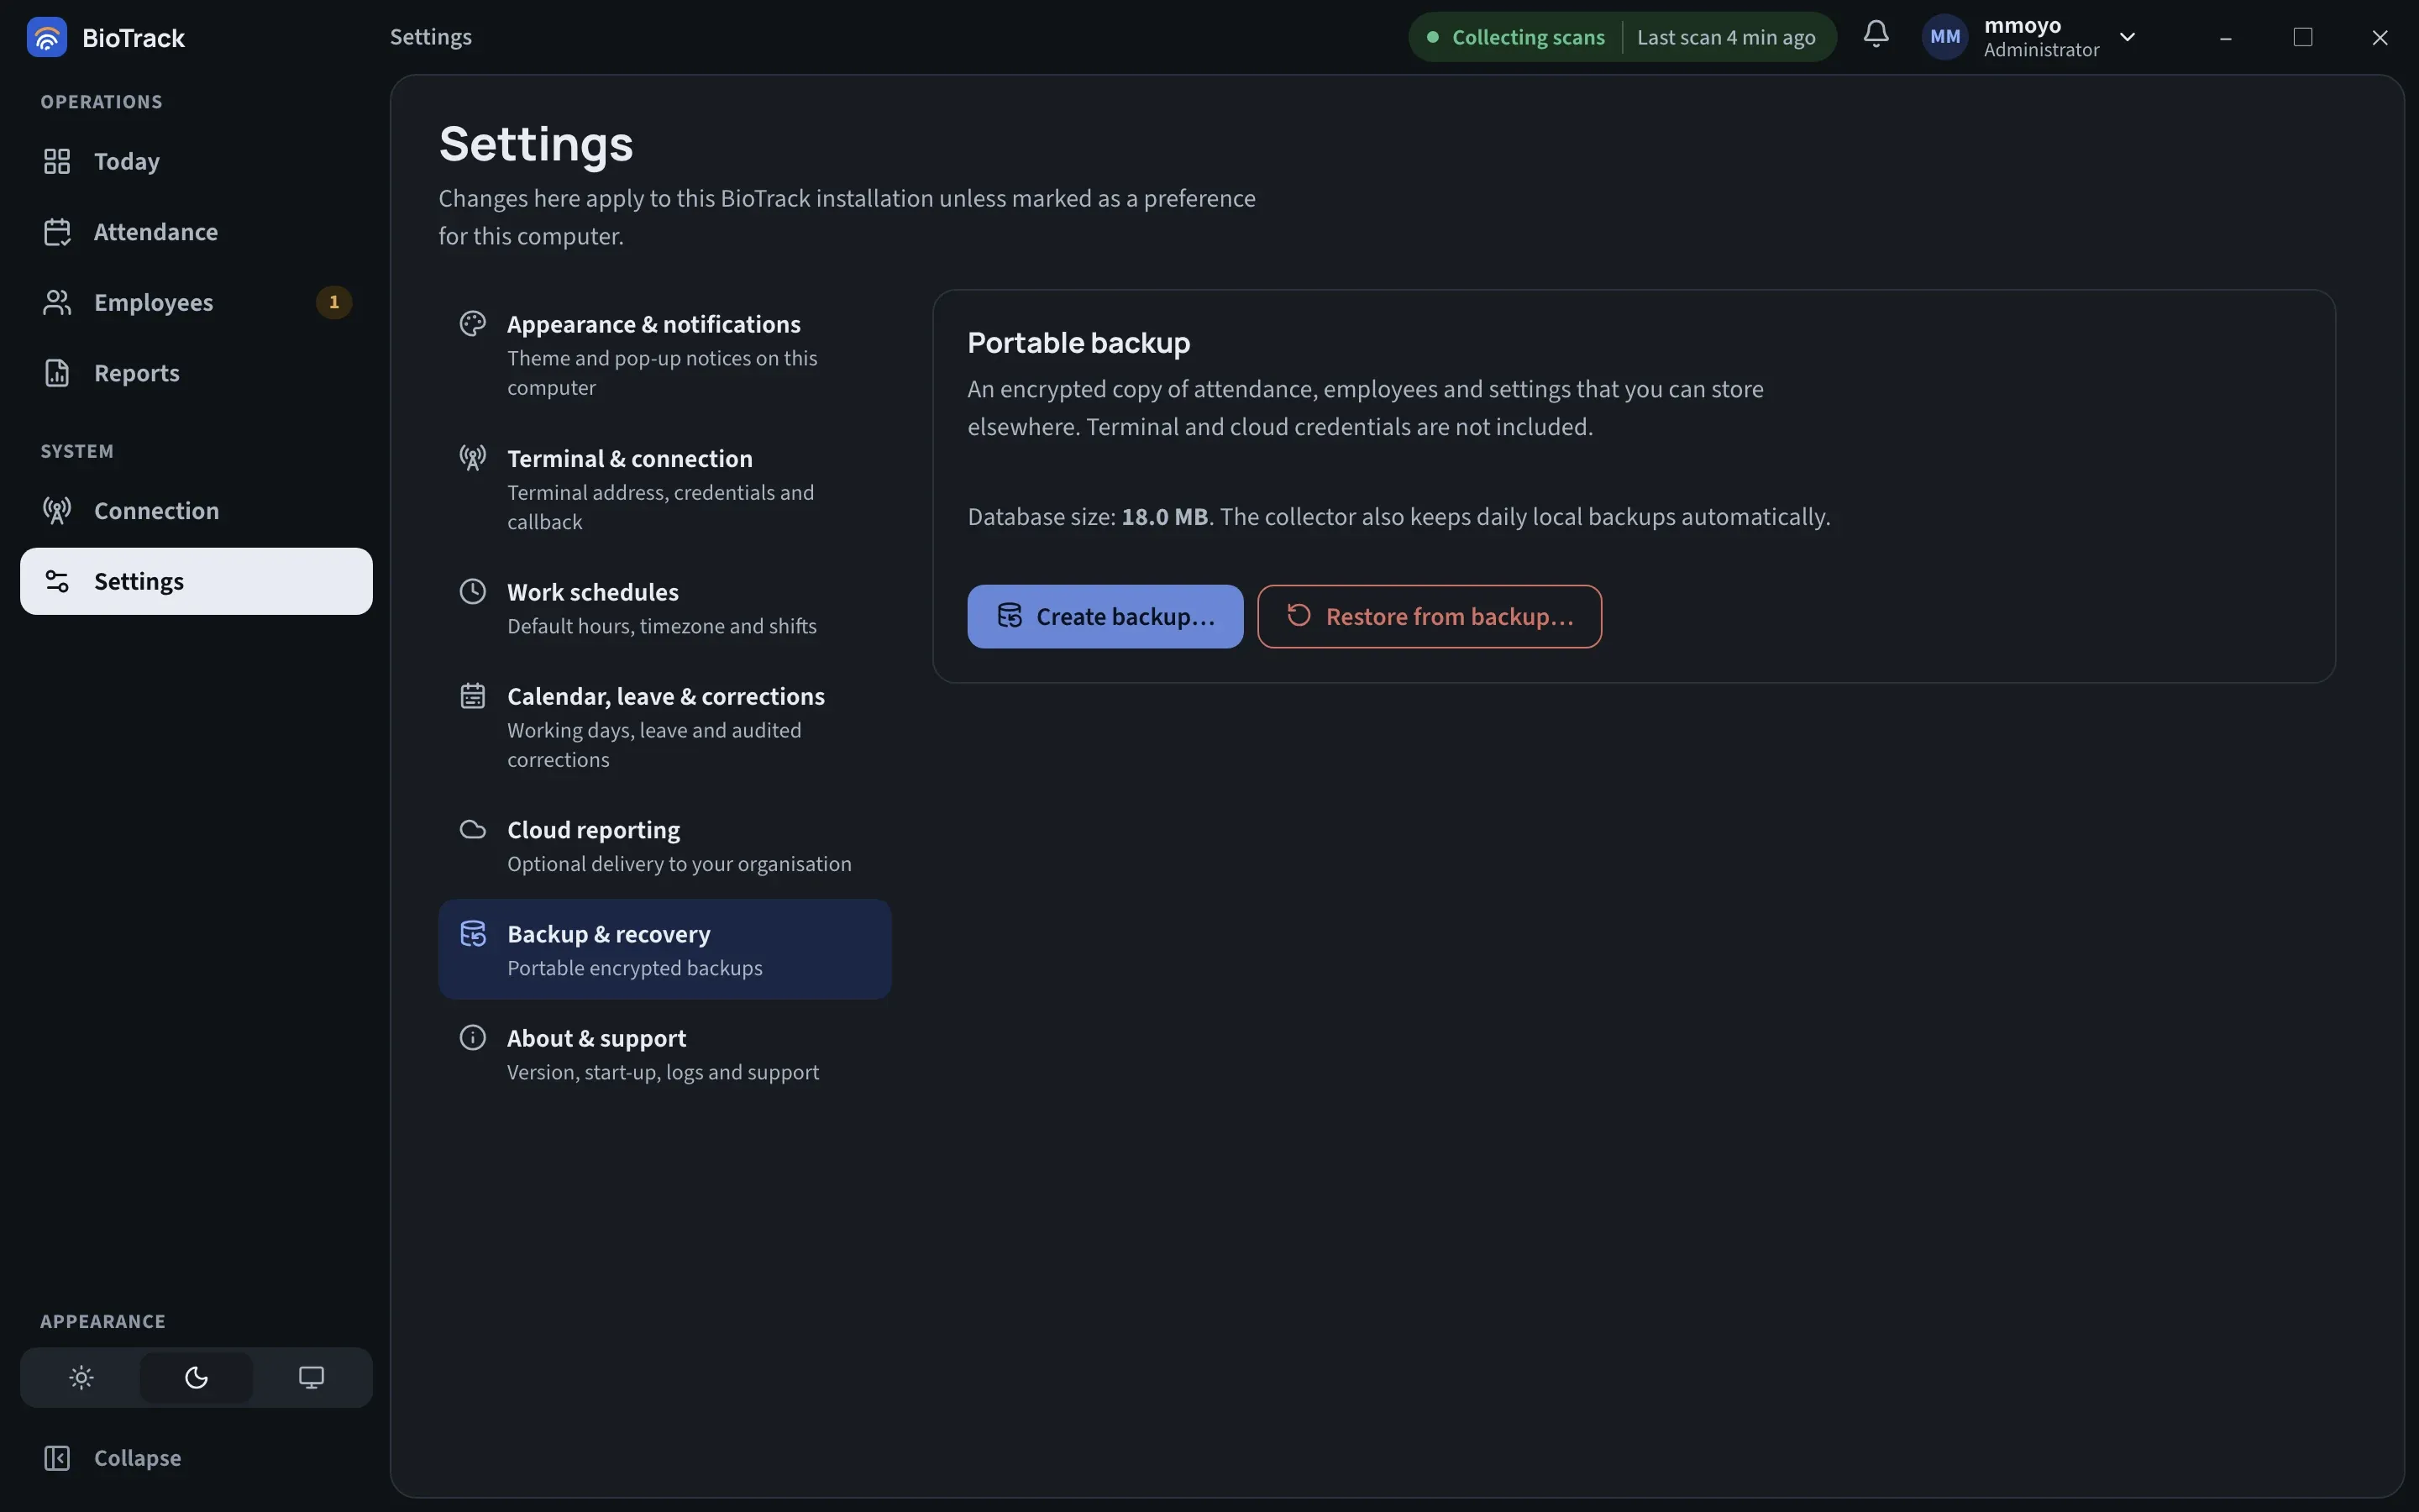Viewport: 2419px width, 1512px height.
Task: Open Cloud reporting settings
Action: click(x=664, y=846)
